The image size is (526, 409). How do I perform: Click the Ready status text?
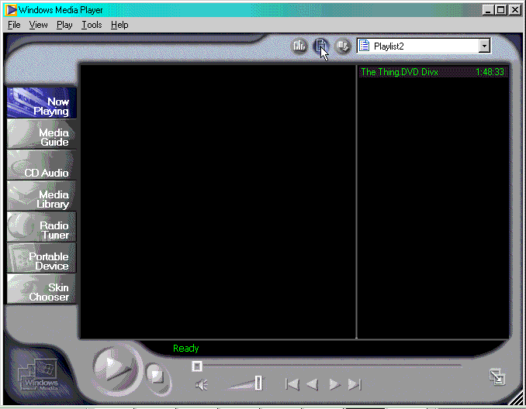pyautogui.click(x=186, y=349)
